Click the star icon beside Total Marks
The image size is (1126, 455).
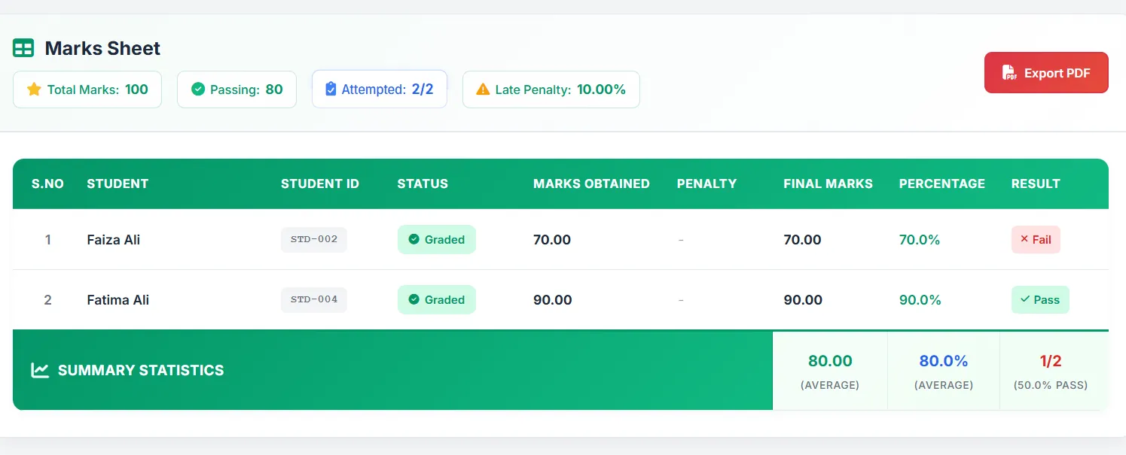tap(34, 89)
